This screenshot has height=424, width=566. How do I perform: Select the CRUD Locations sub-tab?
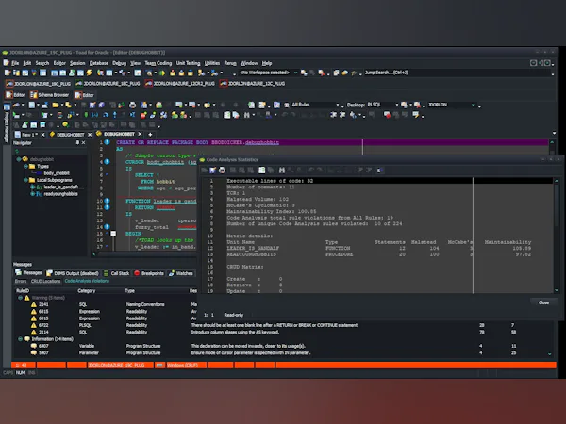(x=46, y=281)
